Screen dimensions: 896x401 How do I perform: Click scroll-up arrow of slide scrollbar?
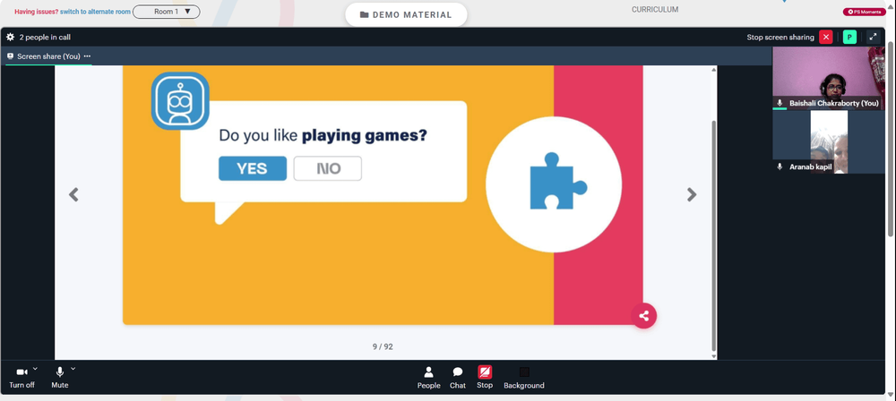[x=714, y=70]
